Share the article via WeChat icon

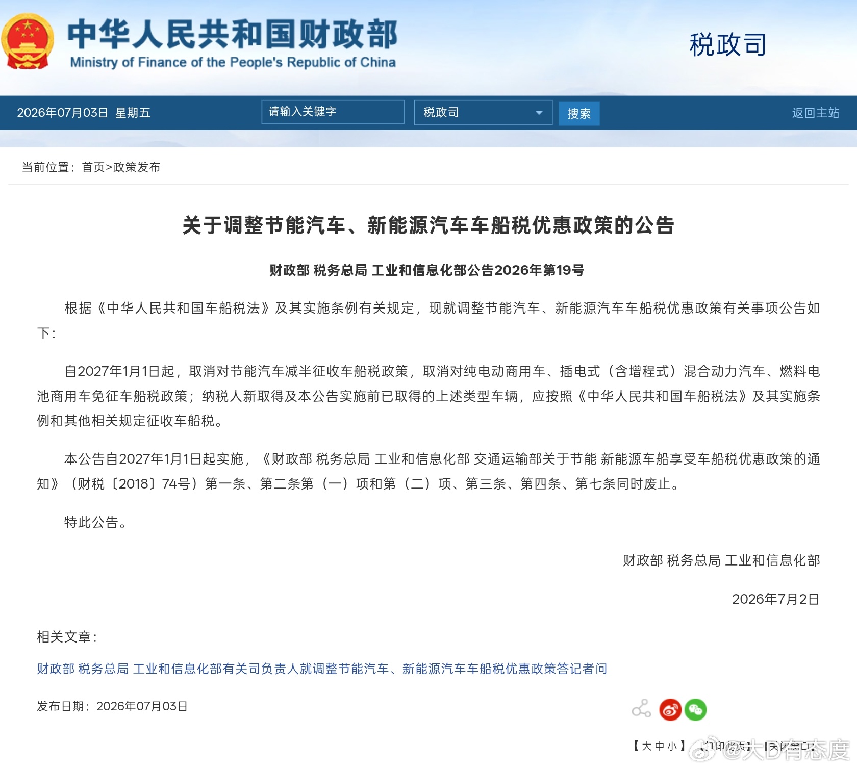pos(695,710)
